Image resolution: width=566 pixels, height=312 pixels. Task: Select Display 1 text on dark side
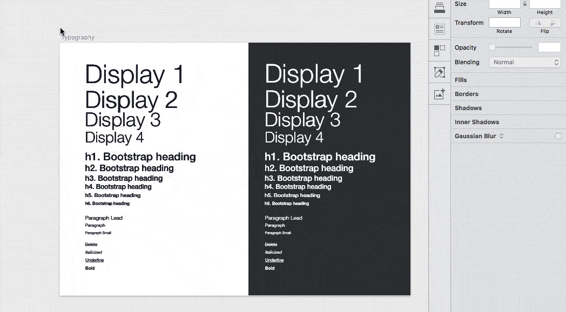[x=314, y=74]
